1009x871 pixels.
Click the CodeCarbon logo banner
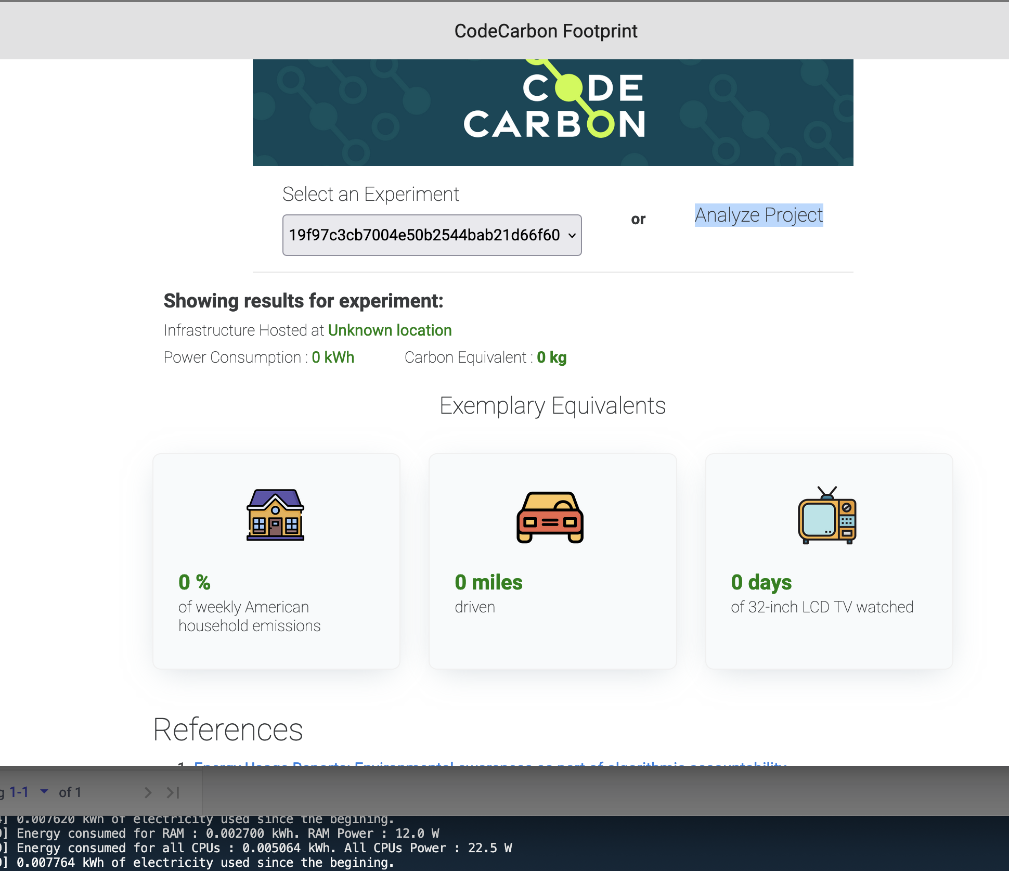(552, 111)
